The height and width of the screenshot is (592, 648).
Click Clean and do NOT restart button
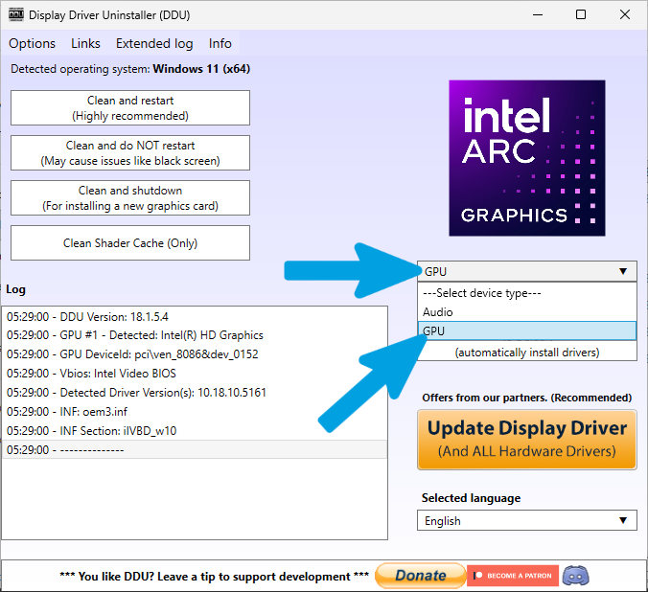coord(130,153)
